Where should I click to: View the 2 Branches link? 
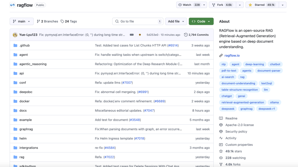click(x=47, y=21)
